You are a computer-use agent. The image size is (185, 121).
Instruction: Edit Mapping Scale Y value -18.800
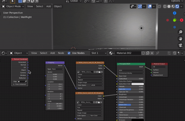[x=55, y=106]
